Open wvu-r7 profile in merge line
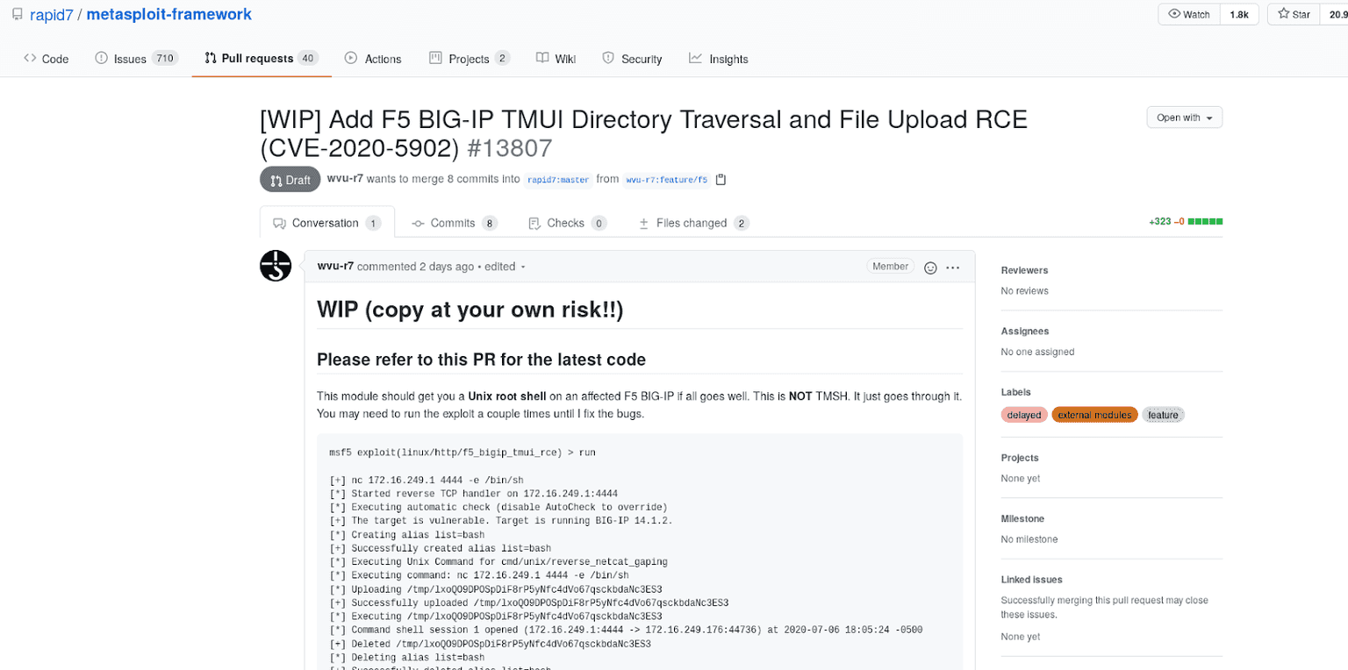Screen dimensions: 1348x670 click(345, 179)
